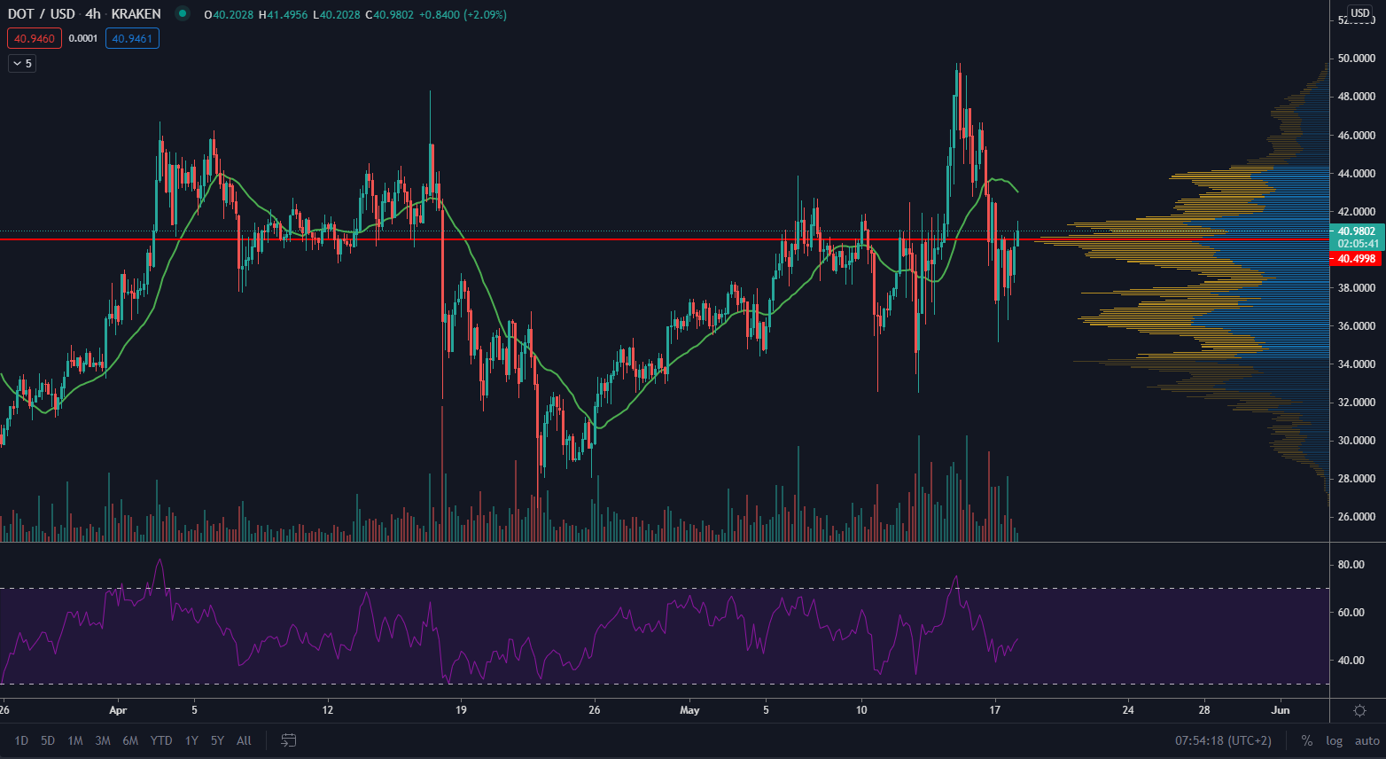The height and width of the screenshot is (759, 1386).
Task: Open chart settings gear icon
Action: [1359, 710]
